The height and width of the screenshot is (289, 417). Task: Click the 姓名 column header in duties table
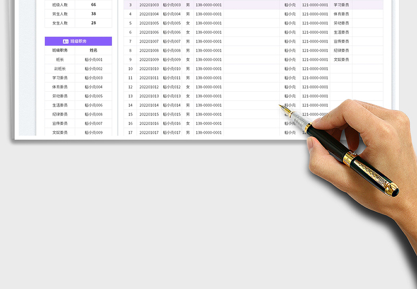[x=93, y=51]
